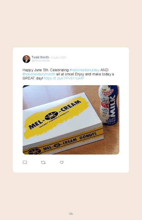Click the donut emblem on box top

51,116
